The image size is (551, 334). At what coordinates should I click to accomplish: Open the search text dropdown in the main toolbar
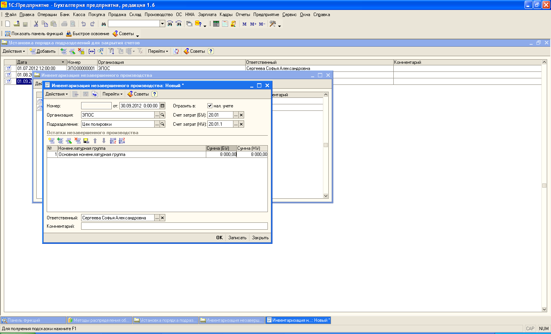(162, 24)
